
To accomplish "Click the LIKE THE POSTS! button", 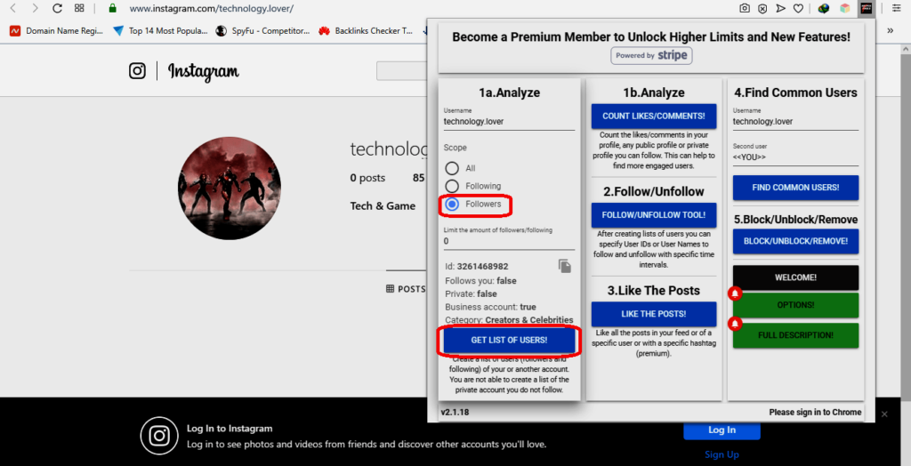I will click(x=654, y=314).
